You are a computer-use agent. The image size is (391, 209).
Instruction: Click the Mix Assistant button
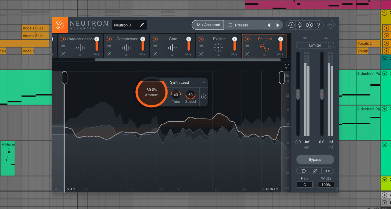[x=208, y=25]
